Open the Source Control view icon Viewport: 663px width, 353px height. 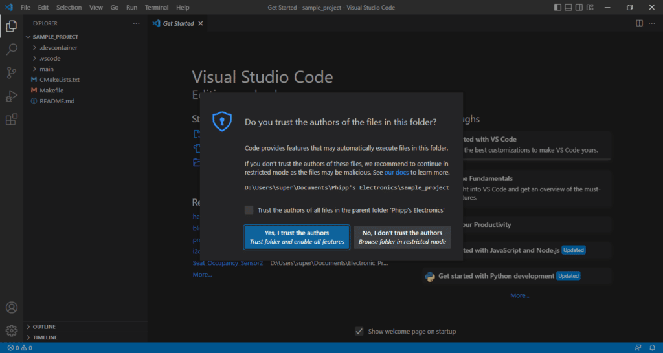click(12, 72)
